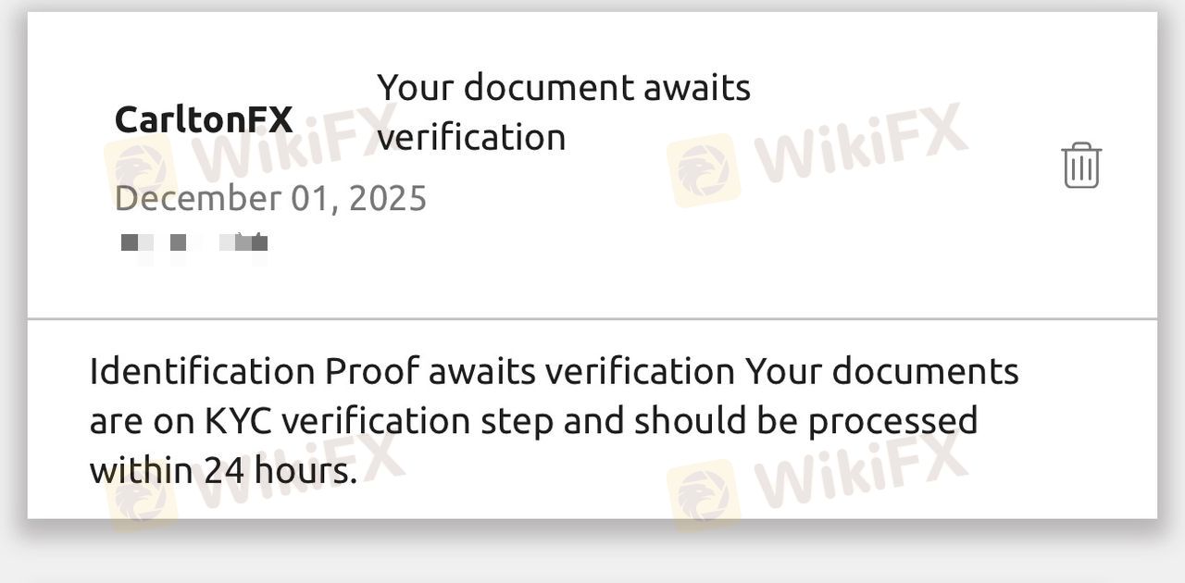The image size is (1185, 583).
Task: Click the gray strip below the message card
Action: [x=592, y=555]
